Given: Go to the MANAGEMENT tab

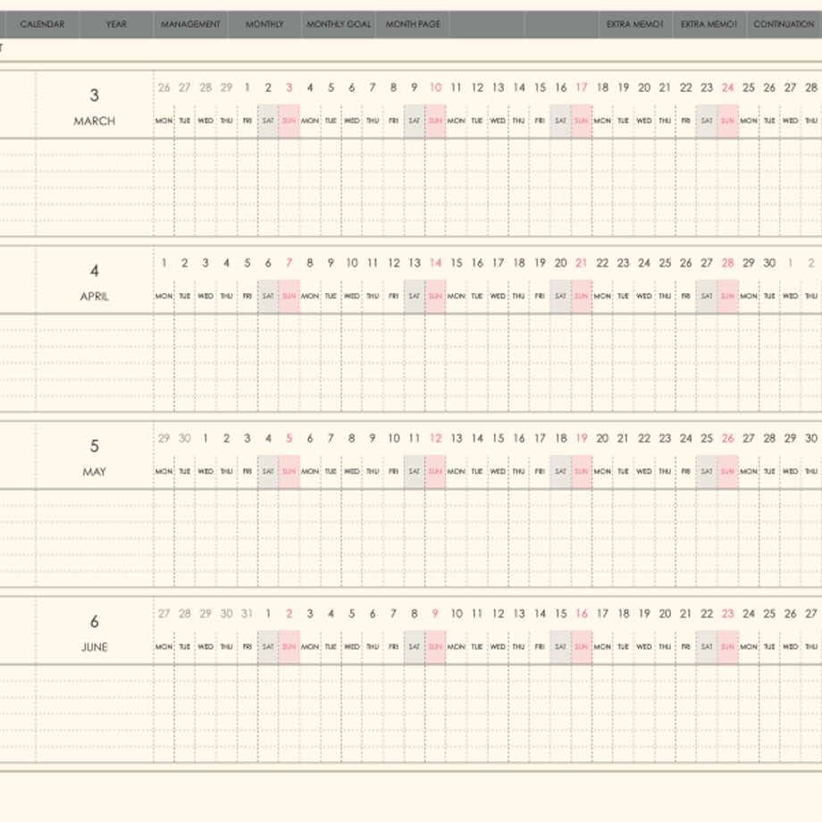Looking at the screenshot, I should point(190,24).
